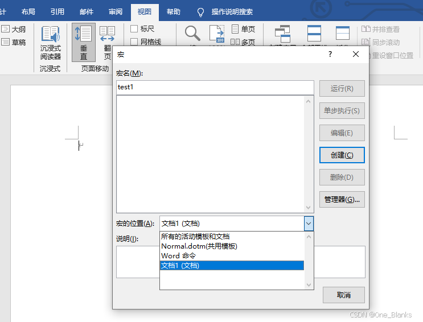Enable the Ruler (标尺) checkbox
The width and height of the screenshot is (423, 322).
(x=134, y=28)
